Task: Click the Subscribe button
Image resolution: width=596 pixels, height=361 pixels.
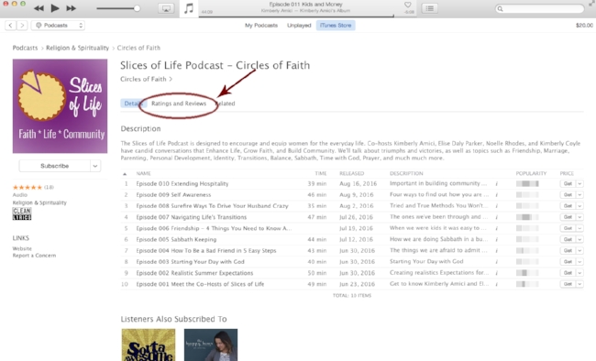Action: click(55, 166)
